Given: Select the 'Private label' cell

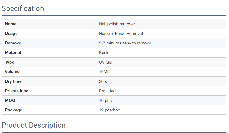Looking at the screenshot, I should 49,91.
